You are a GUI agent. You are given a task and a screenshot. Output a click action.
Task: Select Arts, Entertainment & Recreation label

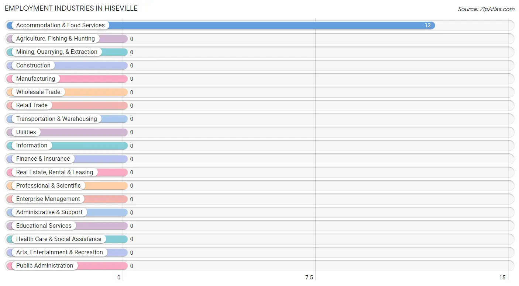(59, 252)
